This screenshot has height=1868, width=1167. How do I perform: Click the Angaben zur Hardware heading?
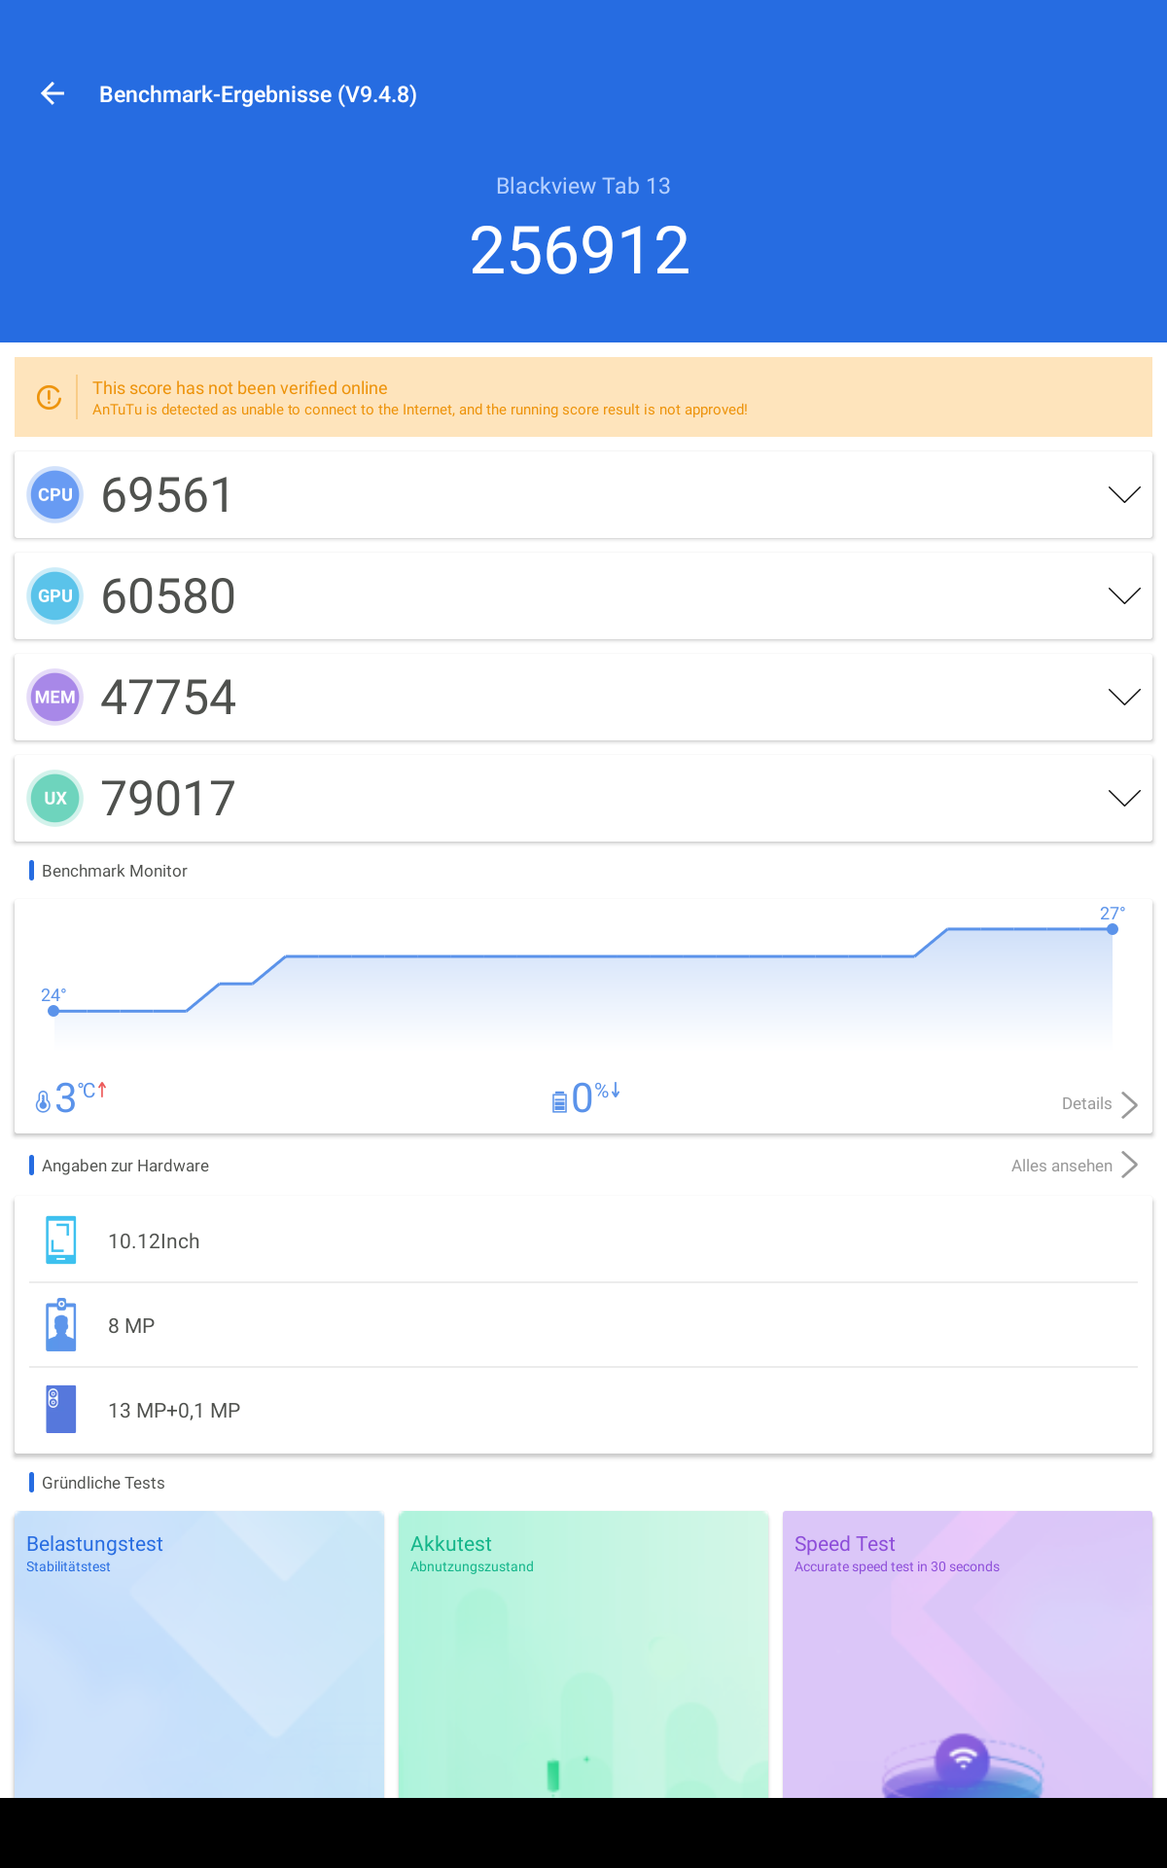coord(125,1166)
